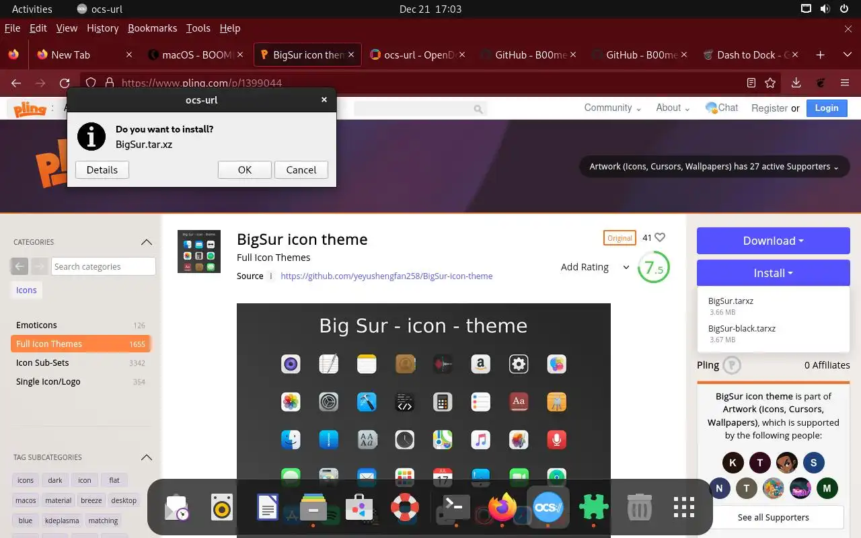Open Files manager in the dock
Screen dimensions: 861x538
(x=313, y=508)
